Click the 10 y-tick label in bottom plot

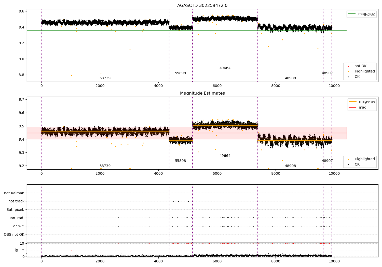pyautogui.click(x=22, y=244)
